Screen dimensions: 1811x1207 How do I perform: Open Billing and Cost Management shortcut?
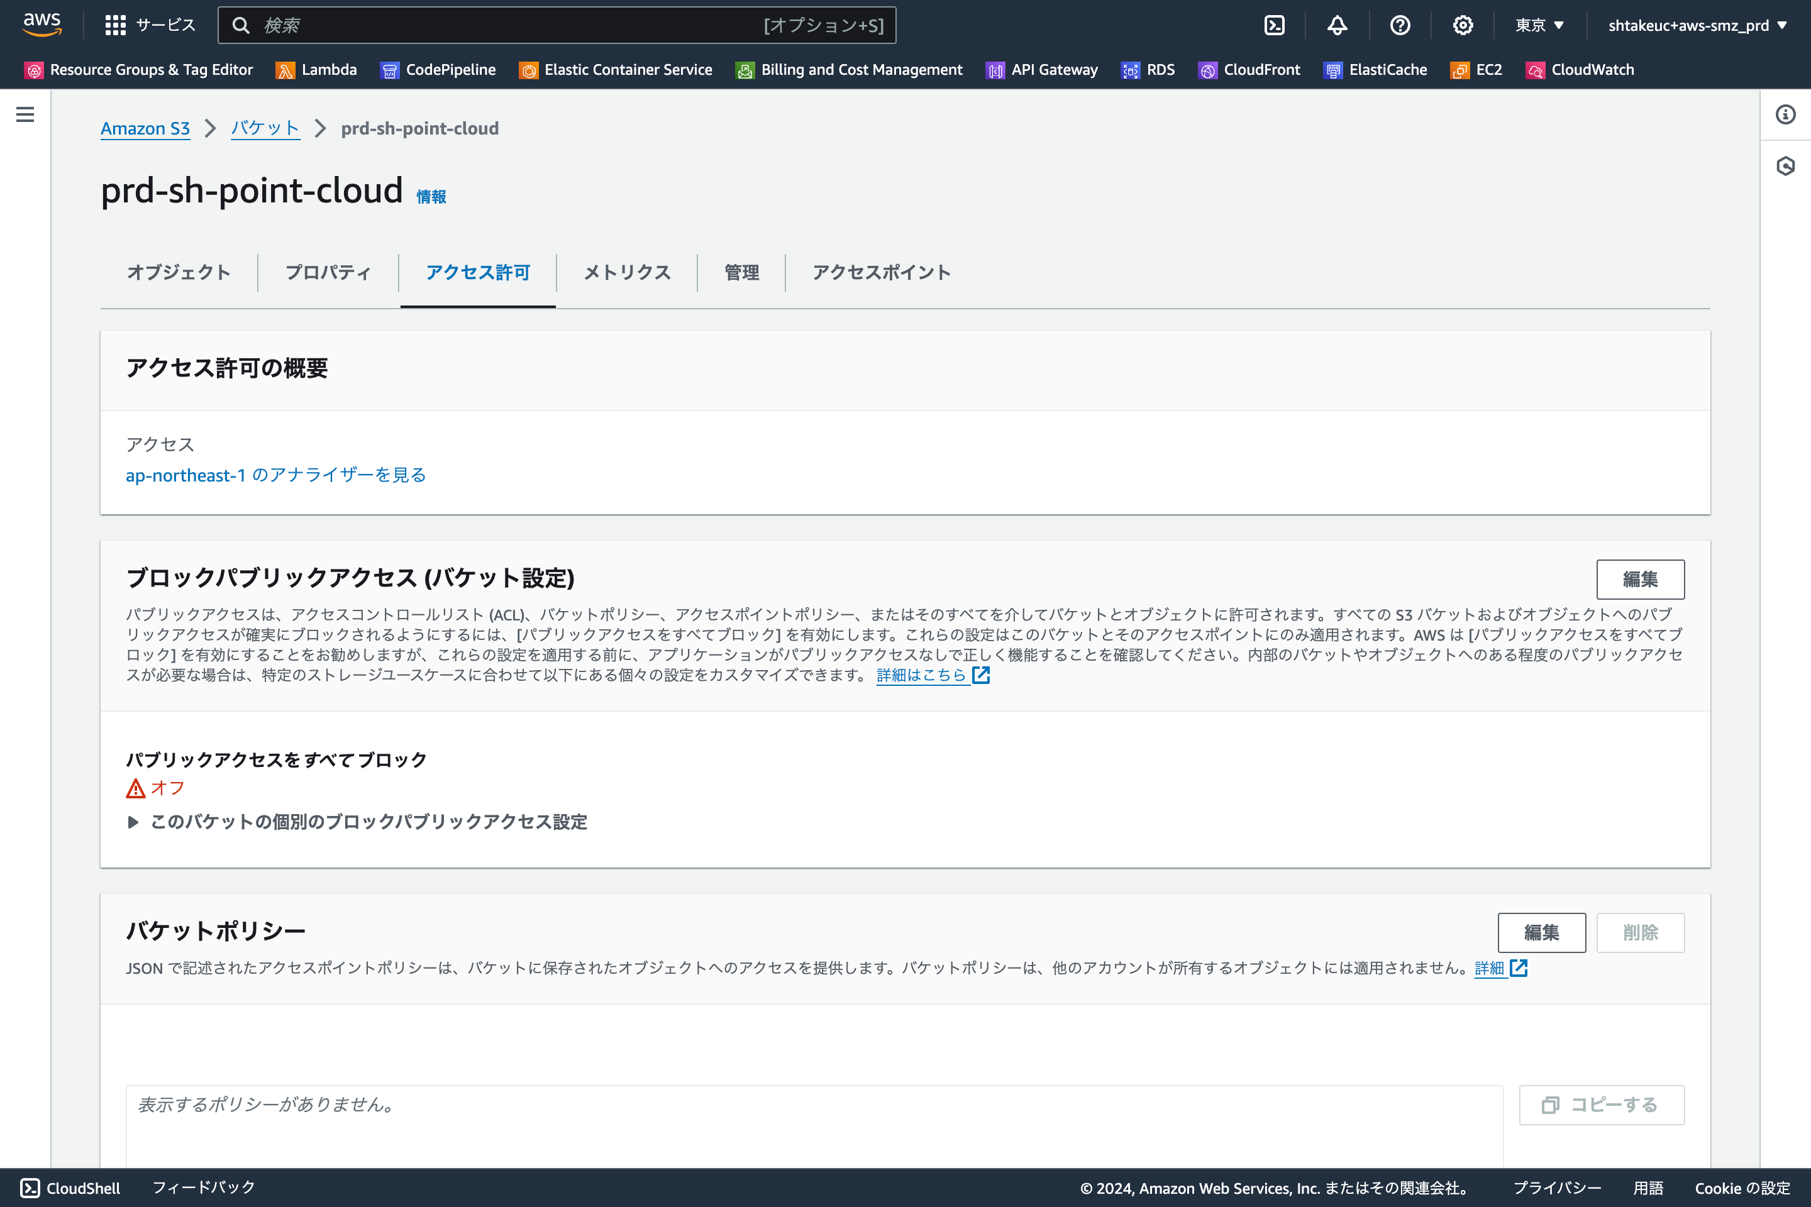[850, 70]
